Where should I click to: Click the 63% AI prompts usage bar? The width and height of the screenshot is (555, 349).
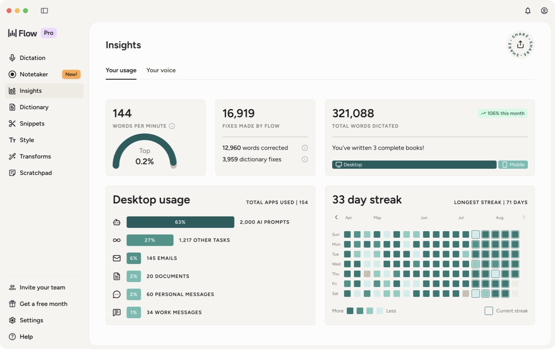180,222
